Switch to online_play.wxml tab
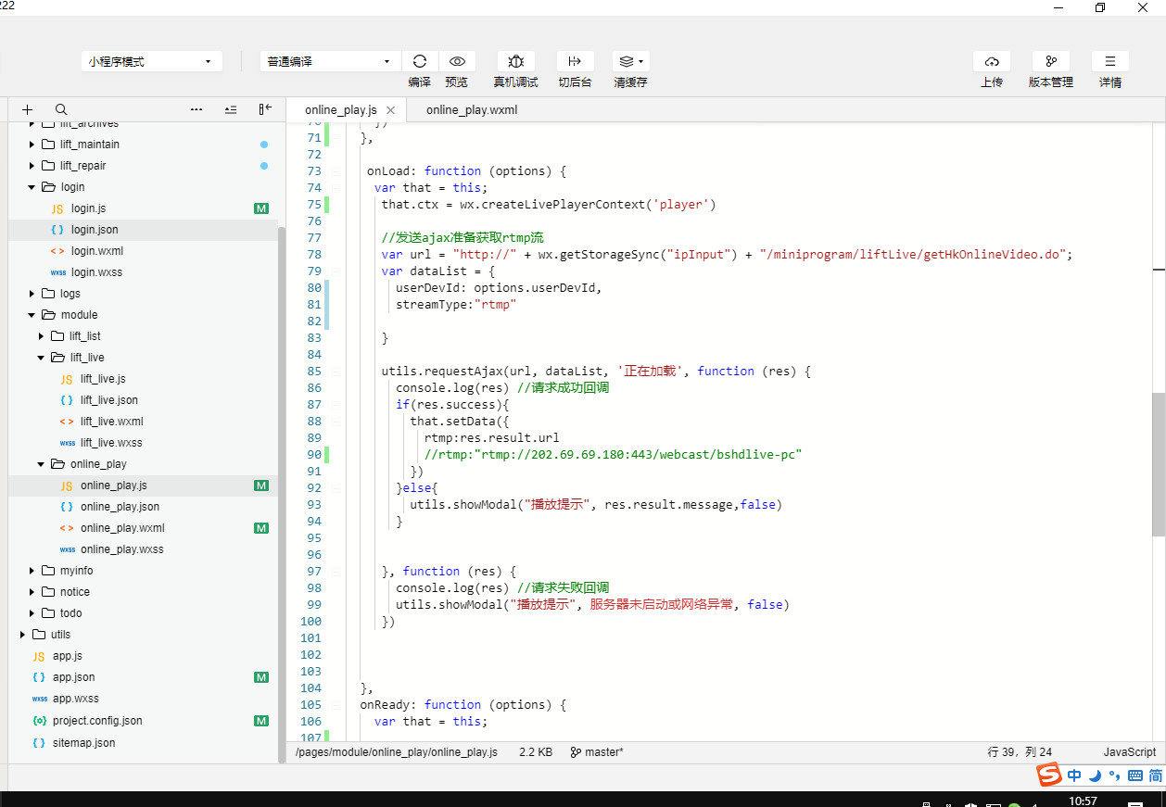Screen dimensions: 1166x807 (472, 110)
